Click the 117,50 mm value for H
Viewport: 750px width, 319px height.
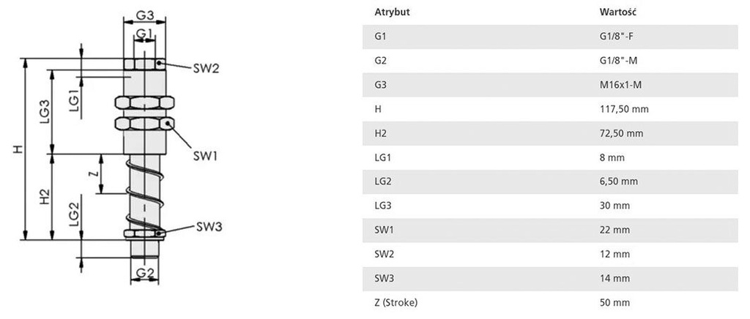[624, 109]
